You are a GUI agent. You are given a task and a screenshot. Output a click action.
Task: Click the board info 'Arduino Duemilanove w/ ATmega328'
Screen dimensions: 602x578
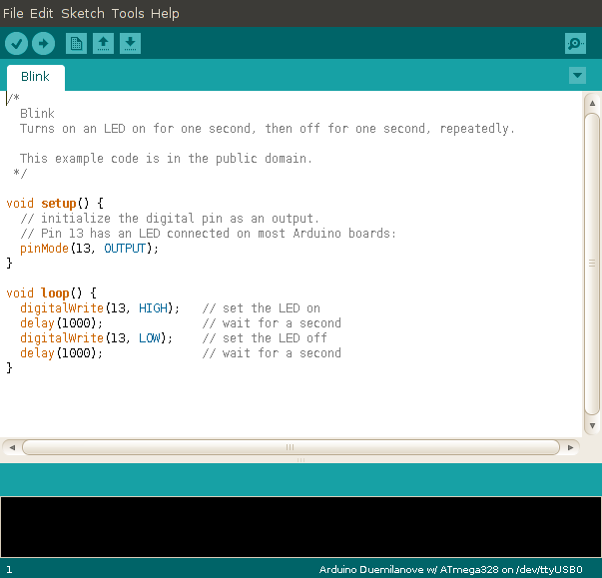tap(408, 570)
